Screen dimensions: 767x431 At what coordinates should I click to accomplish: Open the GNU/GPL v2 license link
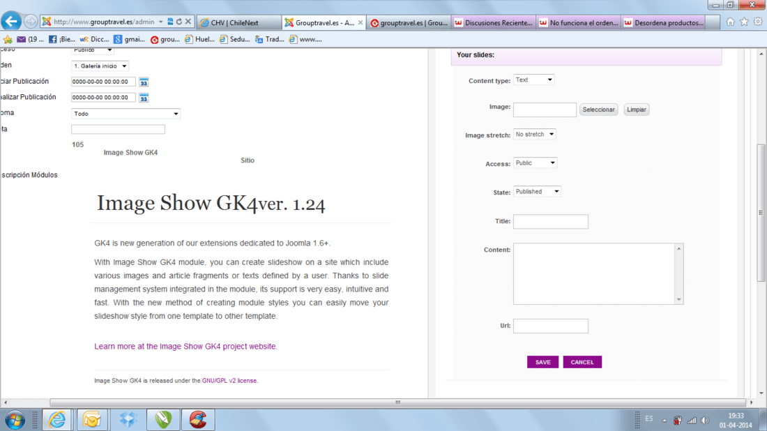click(x=229, y=381)
